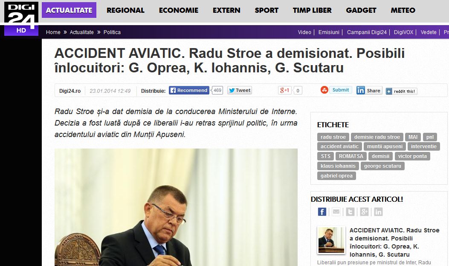Share via sidebar LinkedIn icon

click(378, 212)
